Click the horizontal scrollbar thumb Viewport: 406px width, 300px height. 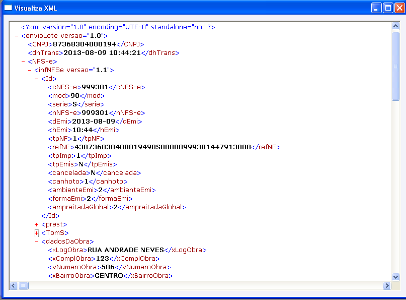[23, 286]
